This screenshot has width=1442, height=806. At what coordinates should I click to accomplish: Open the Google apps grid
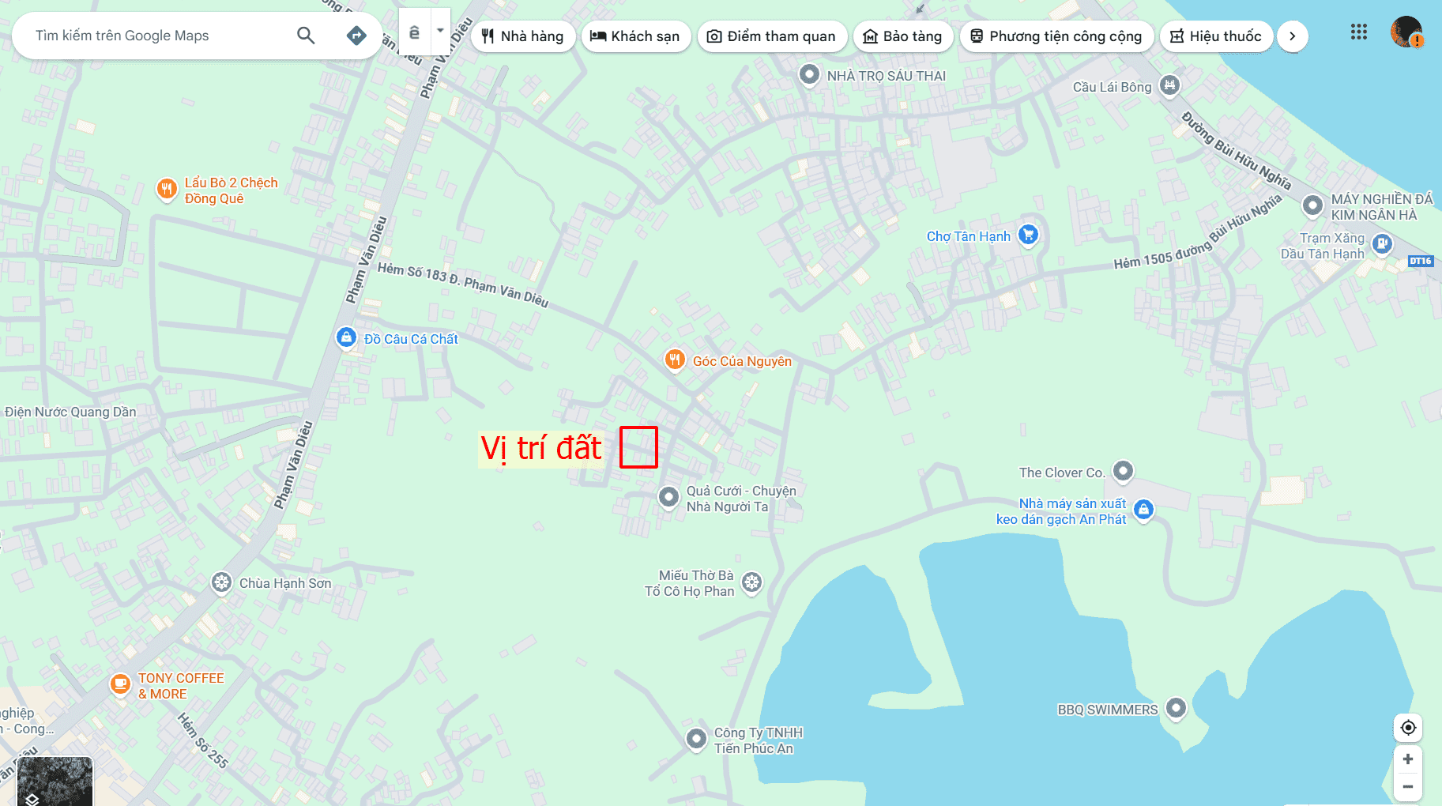(1358, 32)
